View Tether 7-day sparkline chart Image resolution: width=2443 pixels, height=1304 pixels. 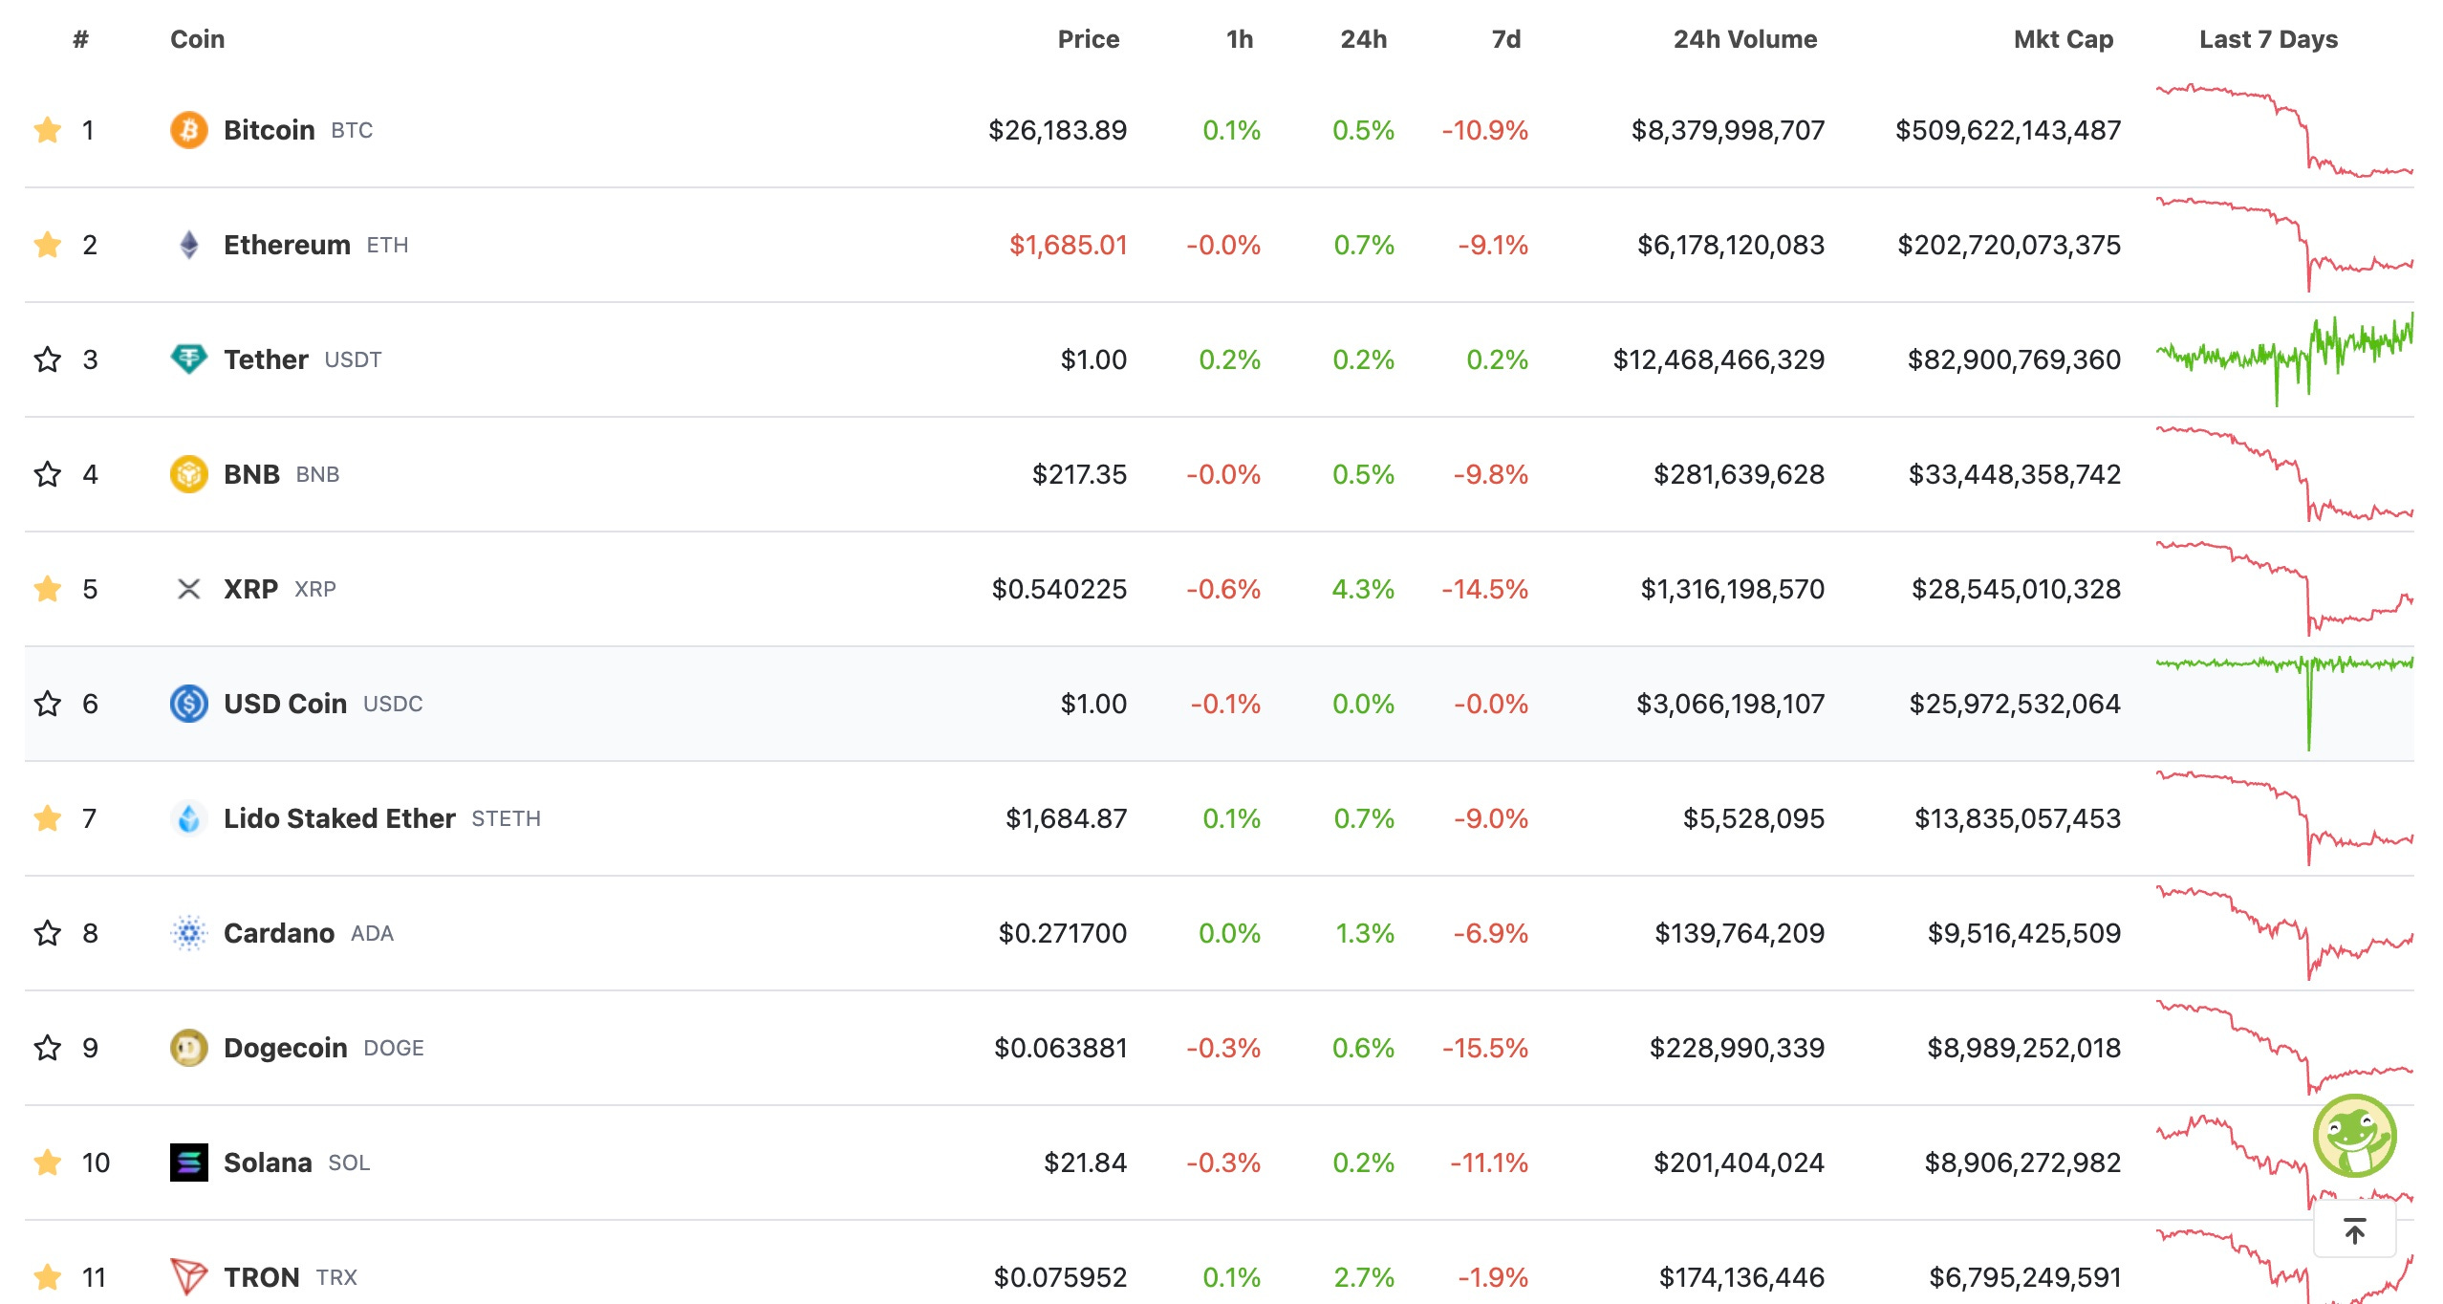2284,359
